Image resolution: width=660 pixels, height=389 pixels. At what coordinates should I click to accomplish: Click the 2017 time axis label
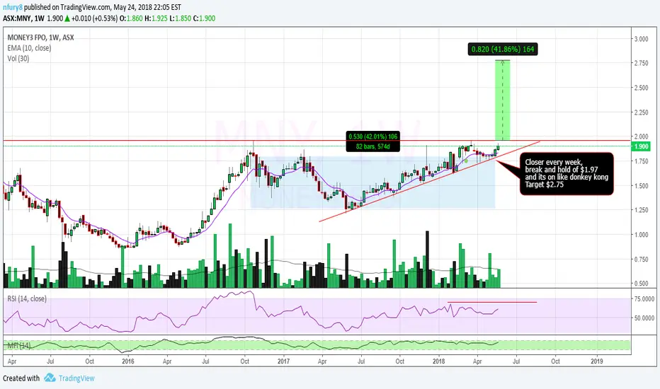(284, 361)
